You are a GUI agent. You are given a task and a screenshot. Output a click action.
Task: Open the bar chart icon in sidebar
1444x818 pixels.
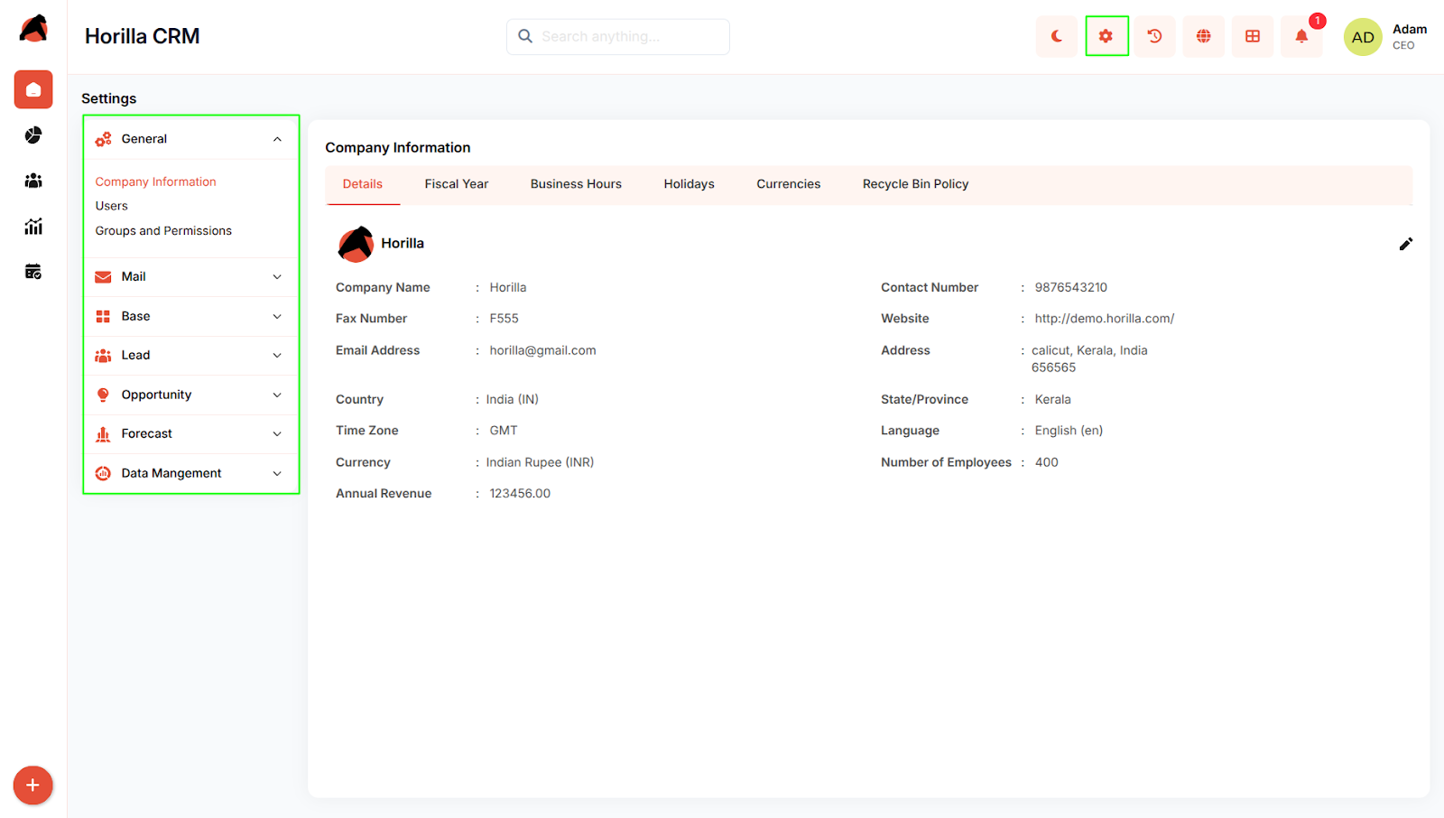(33, 227)
